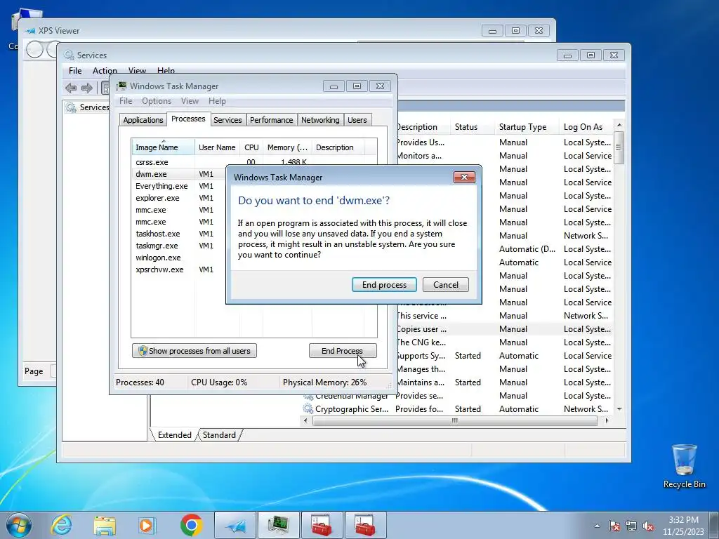This screenshot has width=719, height=539.
Task: Open Task Manager View menu
Action: [x=190, y=101]
